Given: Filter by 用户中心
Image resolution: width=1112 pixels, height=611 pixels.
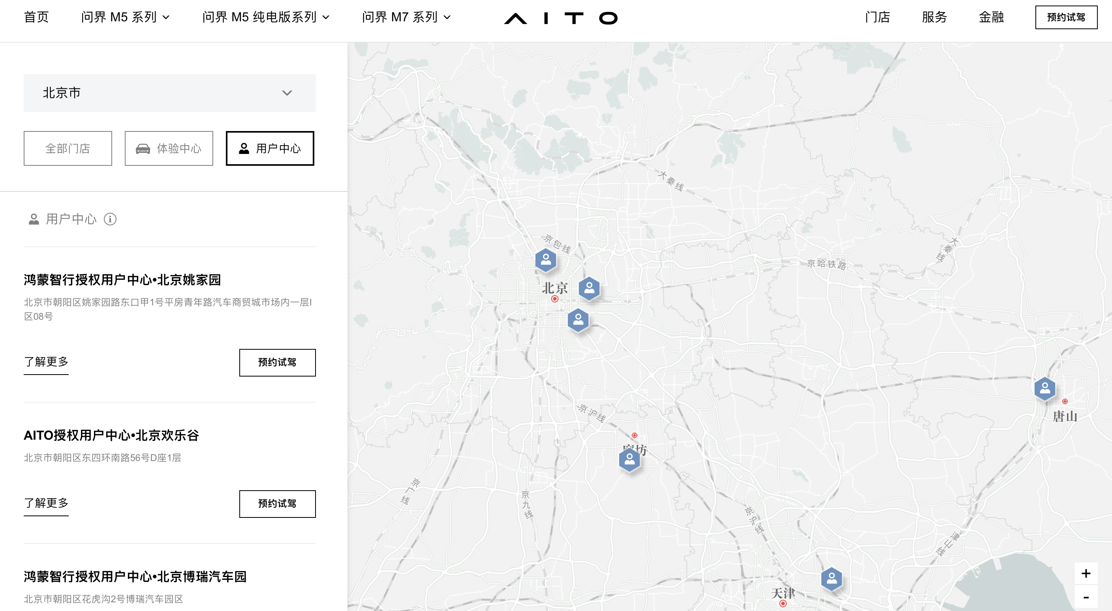Looking at the screenshot, I should click(270, 148).
